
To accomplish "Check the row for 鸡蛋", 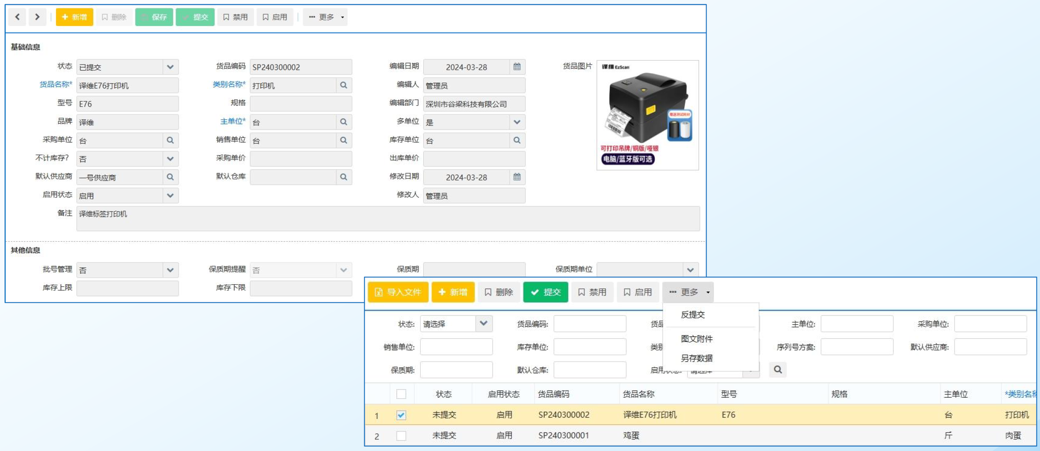I will coord(401,435).
